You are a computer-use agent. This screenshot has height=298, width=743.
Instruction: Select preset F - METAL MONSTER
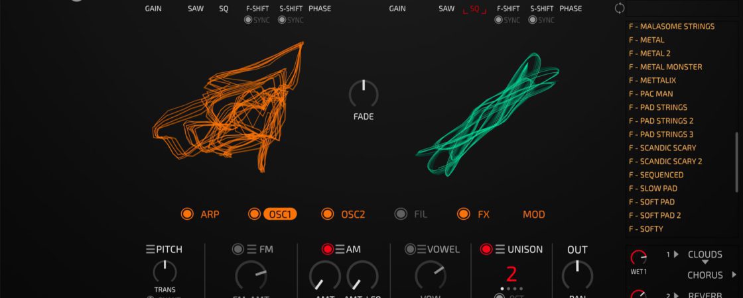point(666,67)
